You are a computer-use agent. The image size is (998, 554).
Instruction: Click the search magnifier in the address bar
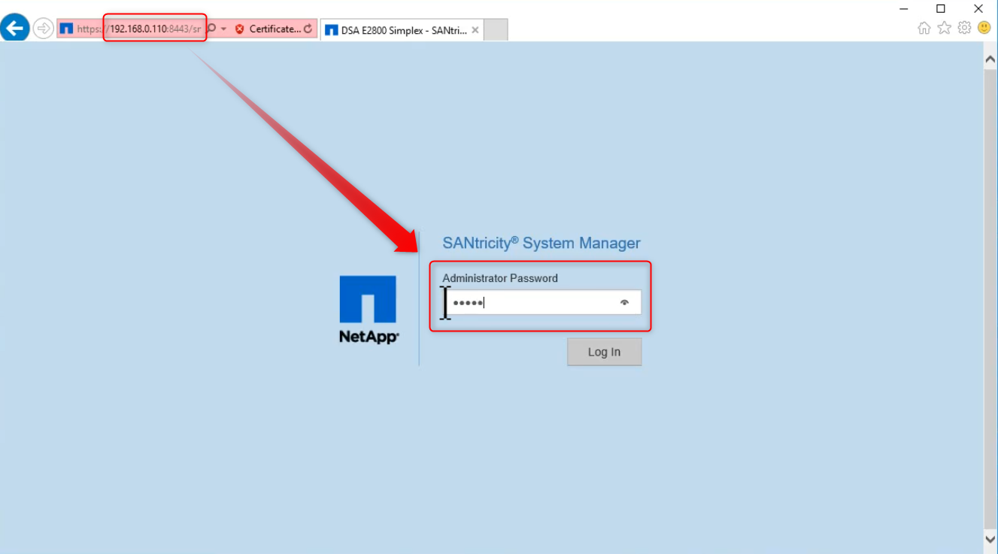point(211,29)
